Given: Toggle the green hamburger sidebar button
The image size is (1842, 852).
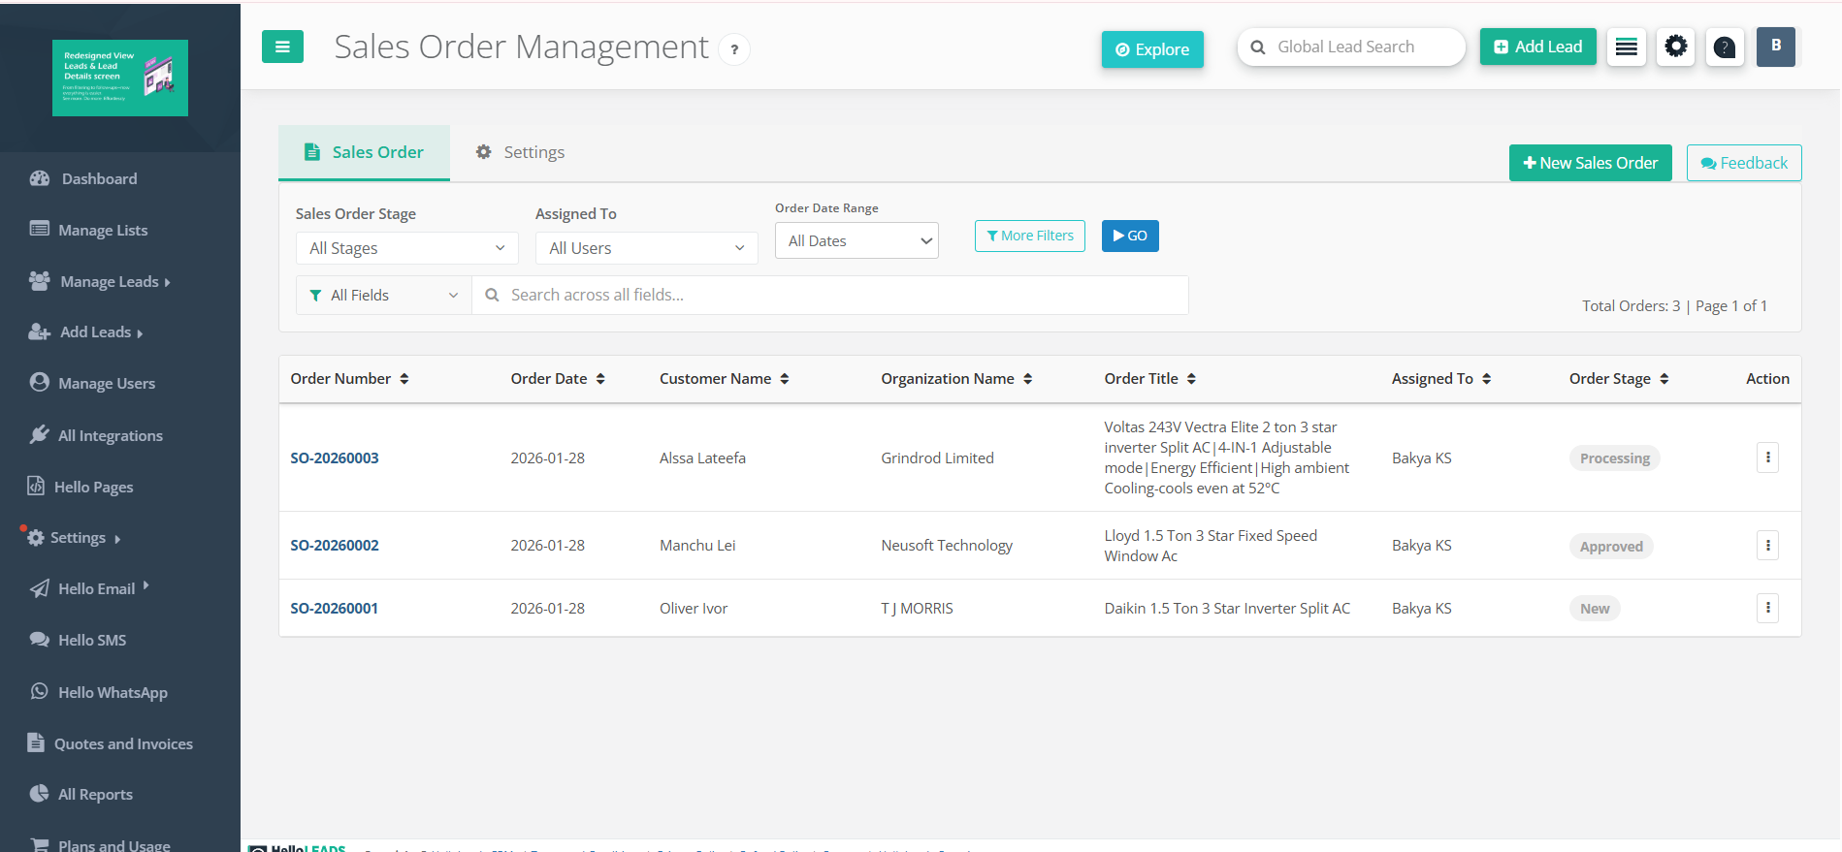Looking at the screenshot, I should click(282, 47).
